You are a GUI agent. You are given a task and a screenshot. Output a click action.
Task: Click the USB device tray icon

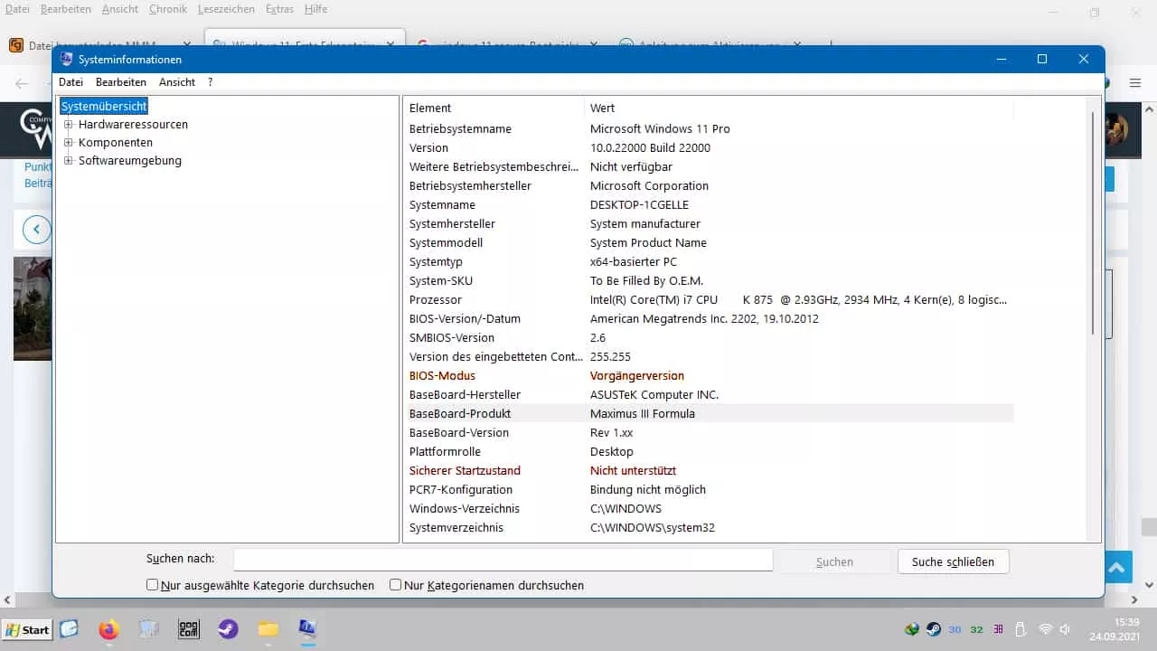tap(1021, 629)
